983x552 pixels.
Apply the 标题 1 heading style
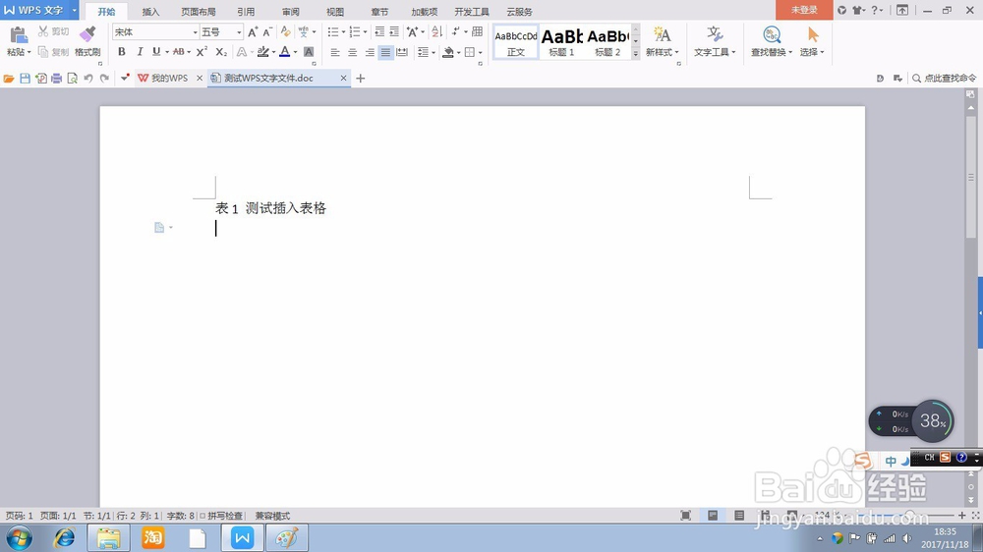561,42
